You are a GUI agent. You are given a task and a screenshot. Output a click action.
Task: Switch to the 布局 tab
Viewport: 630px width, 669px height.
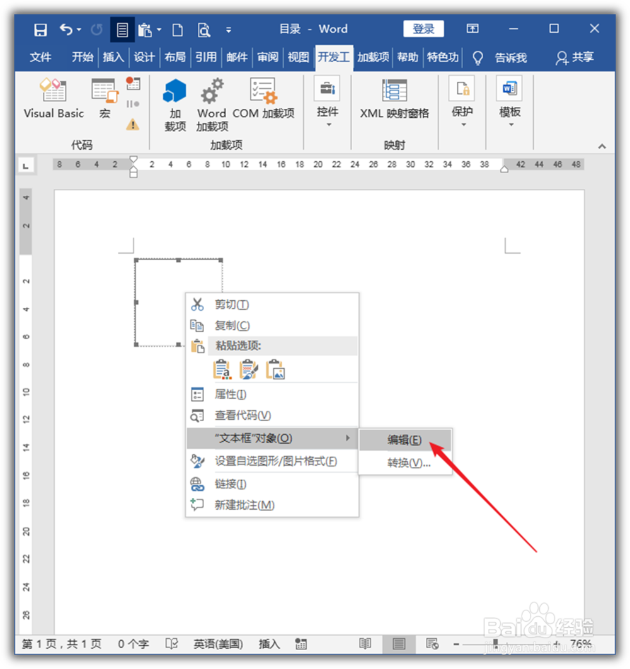coord(175,57)
